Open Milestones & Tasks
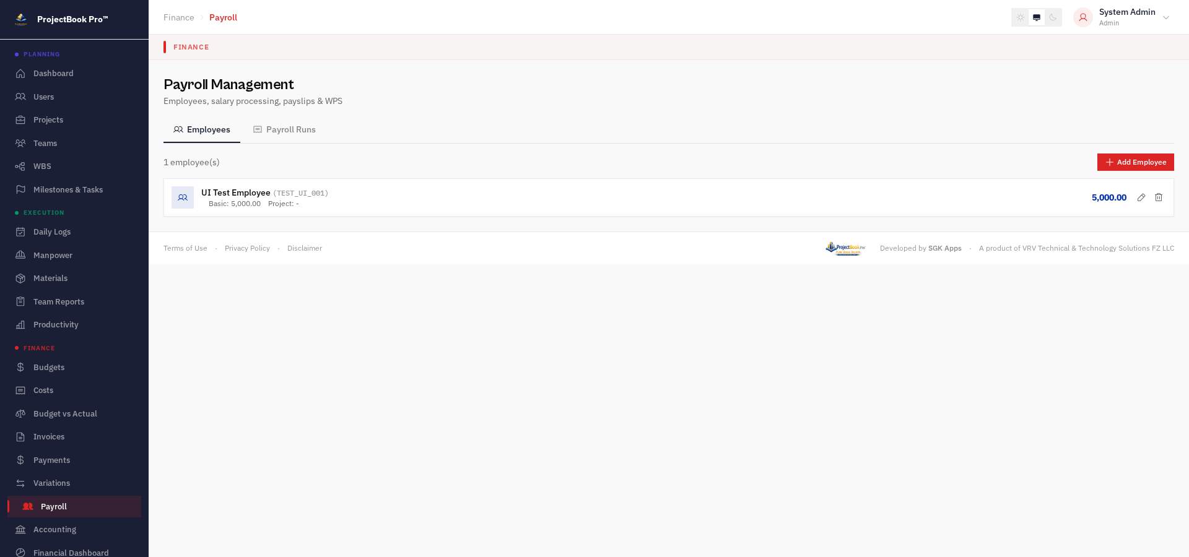This screenshot has width=1189, height=557. [74, 189]
